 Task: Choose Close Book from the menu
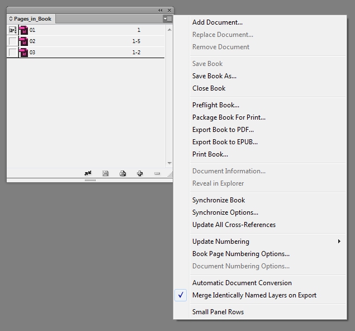click(x=209, y=88)
